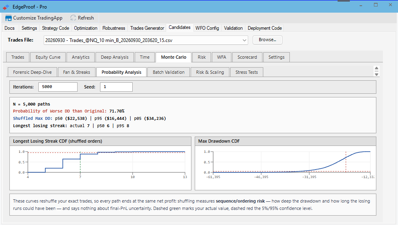Switch to the WFA tab
398x225 pixels.
(x=222, y=57)
